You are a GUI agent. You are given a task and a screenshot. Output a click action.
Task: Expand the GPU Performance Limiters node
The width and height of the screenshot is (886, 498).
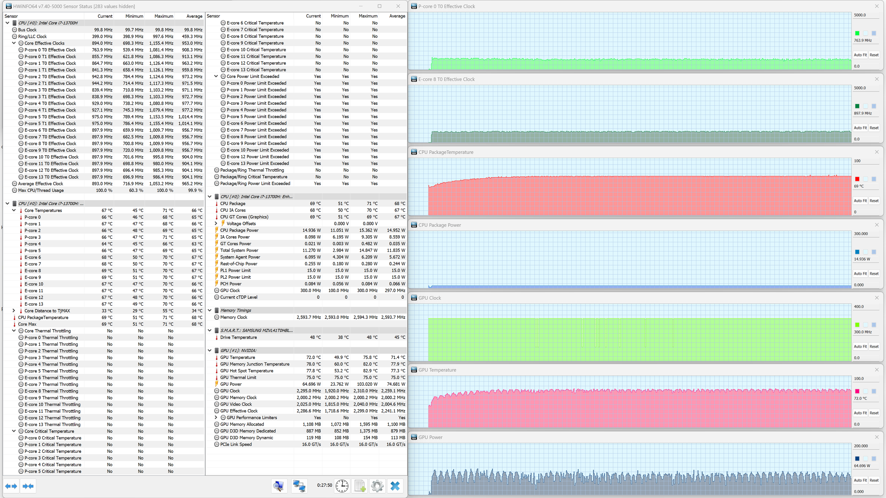[x=216, y=418]
